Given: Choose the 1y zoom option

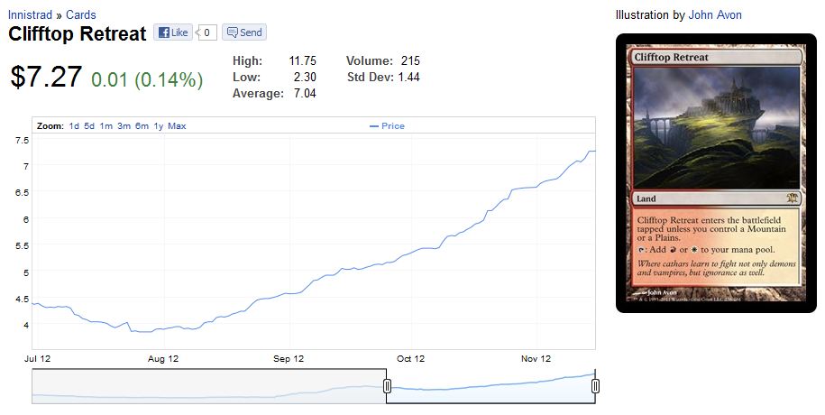Looking at the screenshot, I should (x=159, y=126).
